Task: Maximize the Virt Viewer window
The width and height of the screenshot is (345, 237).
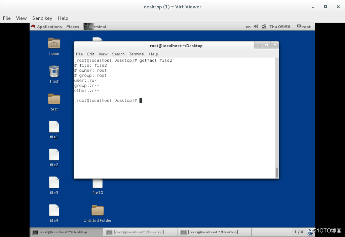Action: [x=325, y=7]
